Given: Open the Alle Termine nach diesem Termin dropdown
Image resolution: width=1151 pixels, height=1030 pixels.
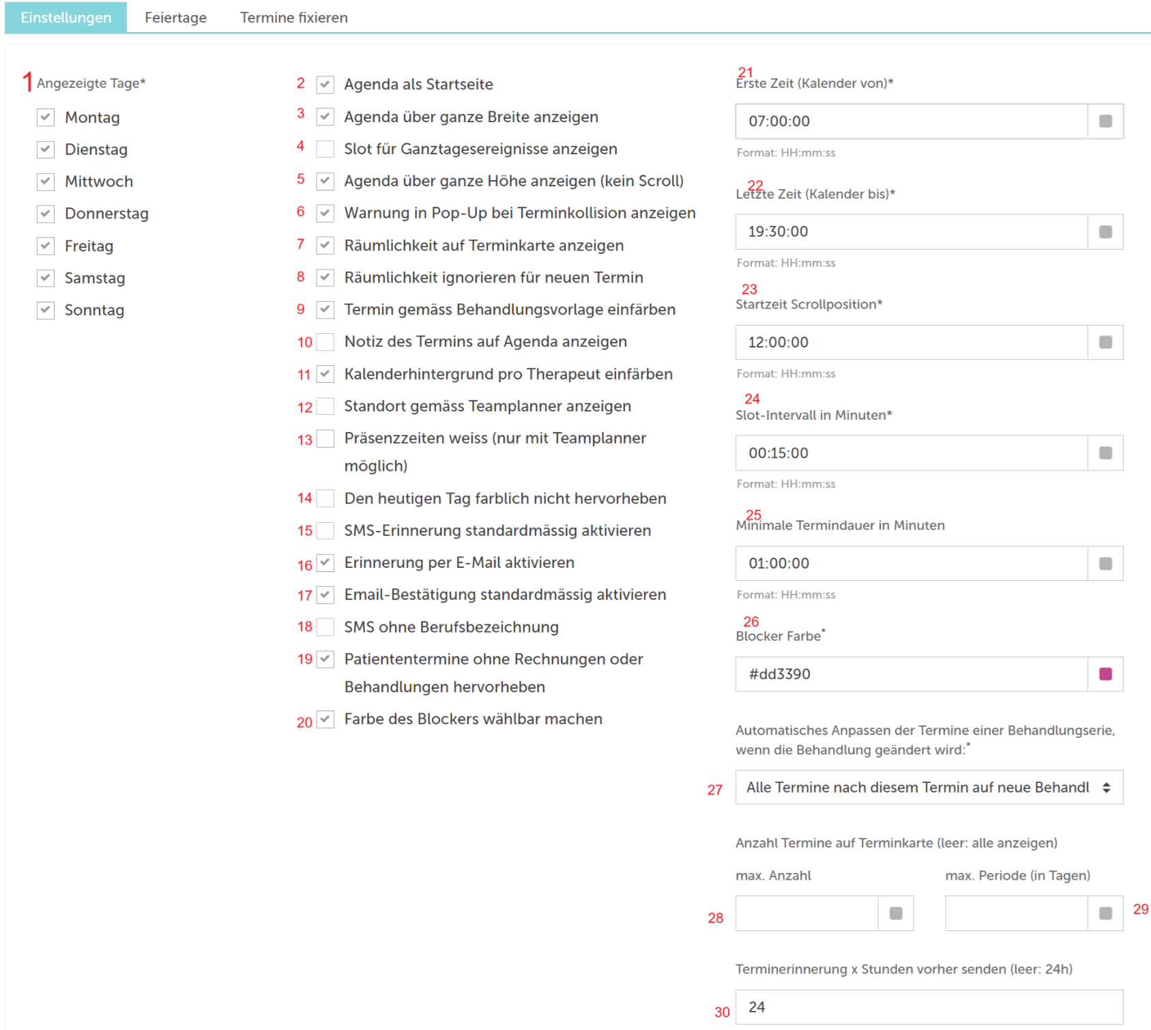Looking at the screenshot, I should 929,788.
